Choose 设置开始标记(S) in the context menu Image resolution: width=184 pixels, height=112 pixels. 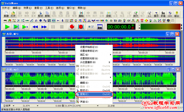(94, 47)
